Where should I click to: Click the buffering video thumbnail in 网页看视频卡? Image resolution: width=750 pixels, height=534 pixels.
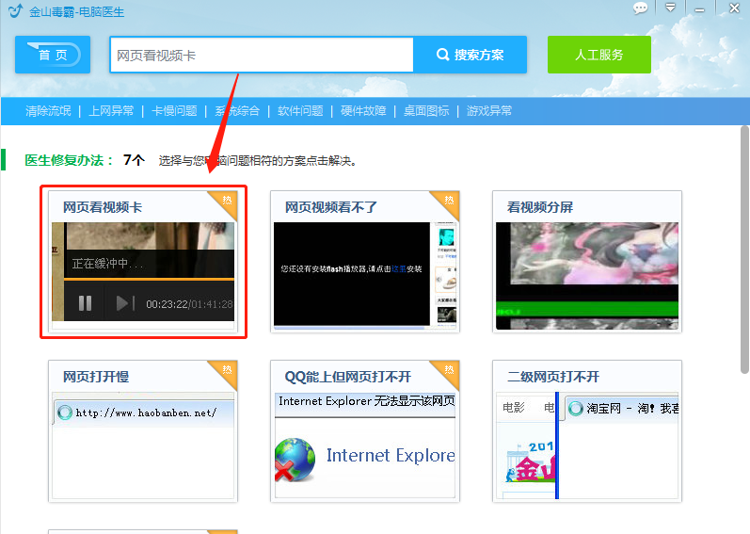[x=143, y=272]
